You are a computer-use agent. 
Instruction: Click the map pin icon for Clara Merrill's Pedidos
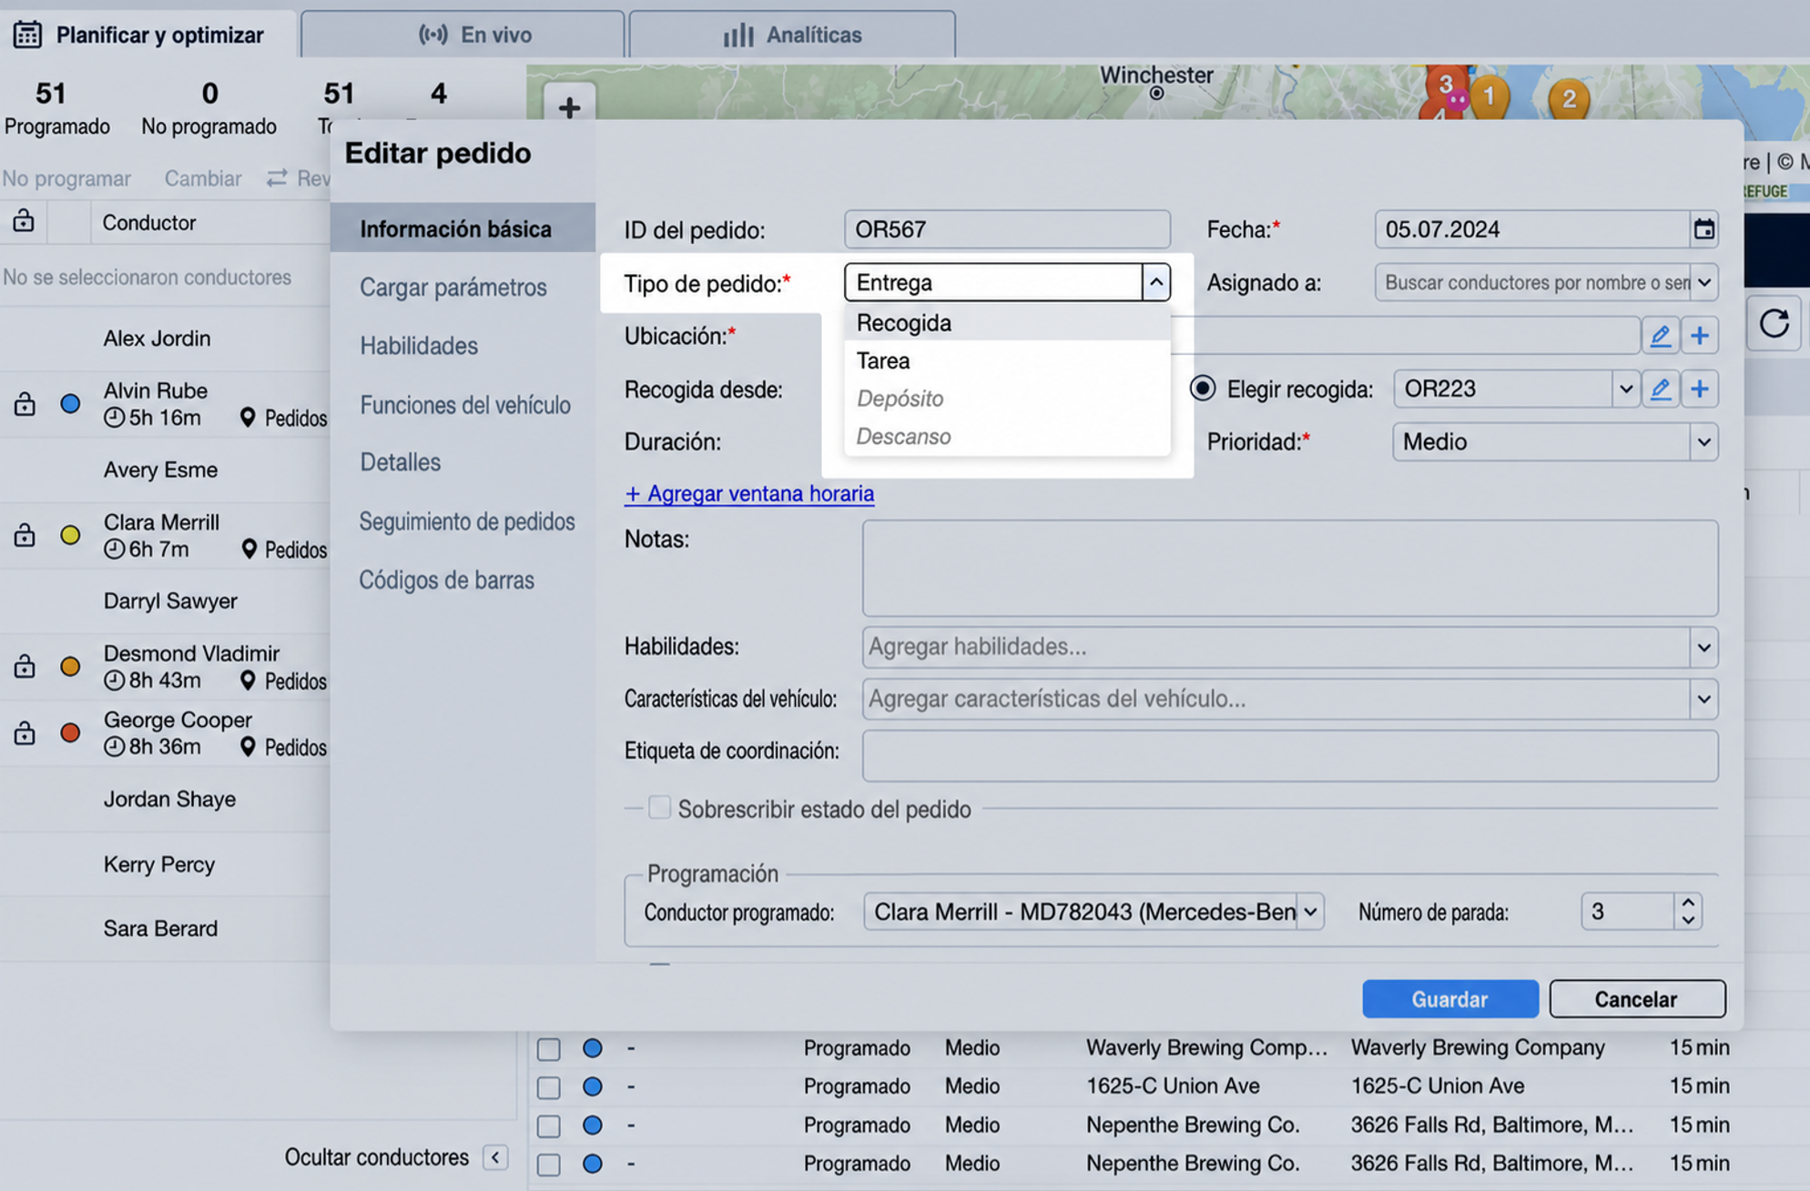249,550
